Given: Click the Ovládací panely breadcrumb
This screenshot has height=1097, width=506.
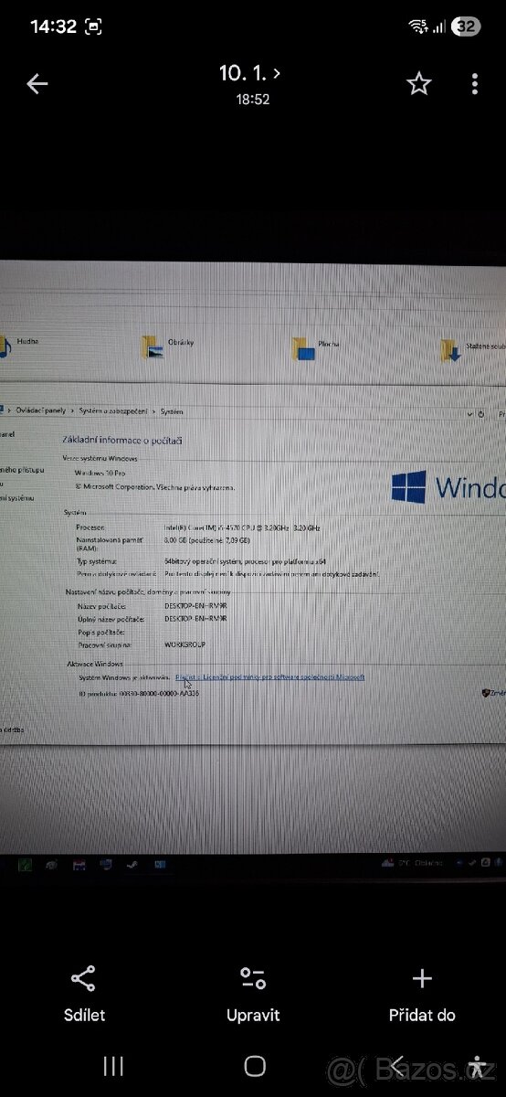Looking at the screenshot, I should (x=40, y=411).
